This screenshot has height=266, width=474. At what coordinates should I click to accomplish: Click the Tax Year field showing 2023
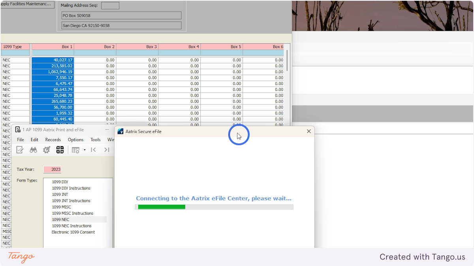52,169
